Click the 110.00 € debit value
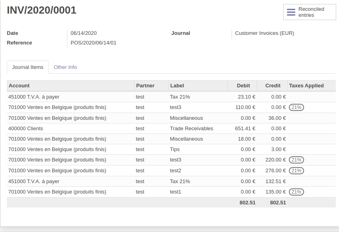 coord(245,107)
